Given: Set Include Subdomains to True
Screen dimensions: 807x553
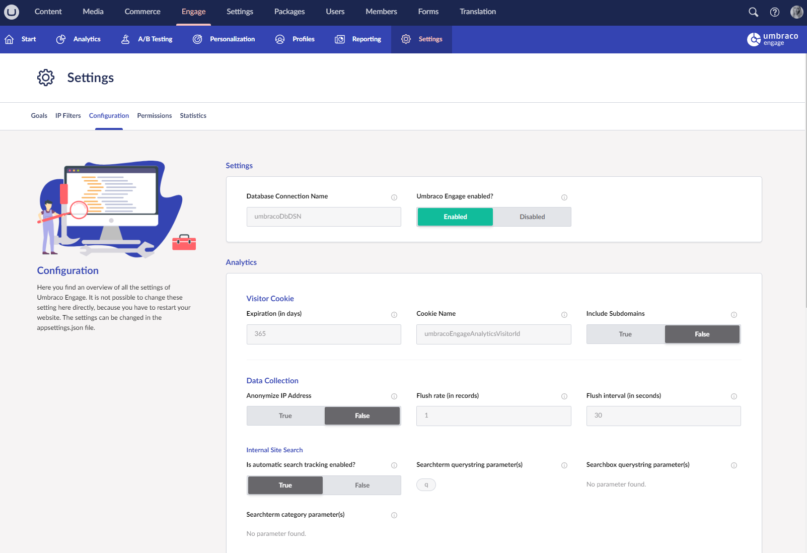Looking at the screenshot, I should [x=625, y=334].
